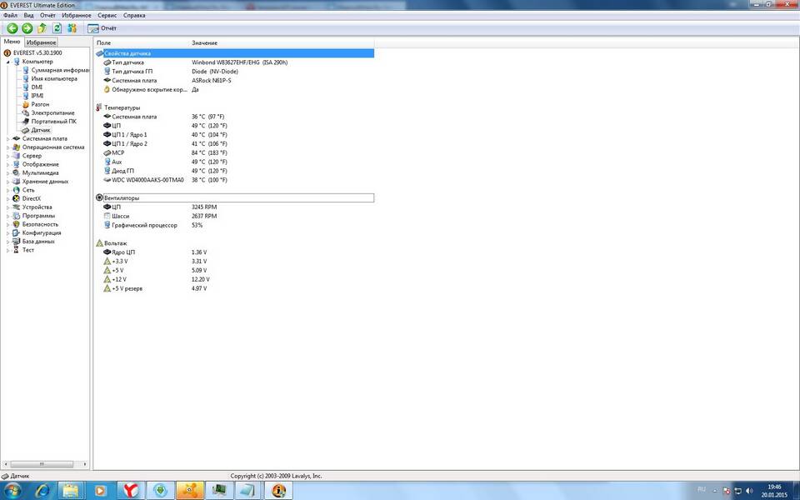This screenshot has height=500, width=800.
Task: Click the green Forward arrow toolbar button
Action: pyautogui.click(x=27, y=28)
